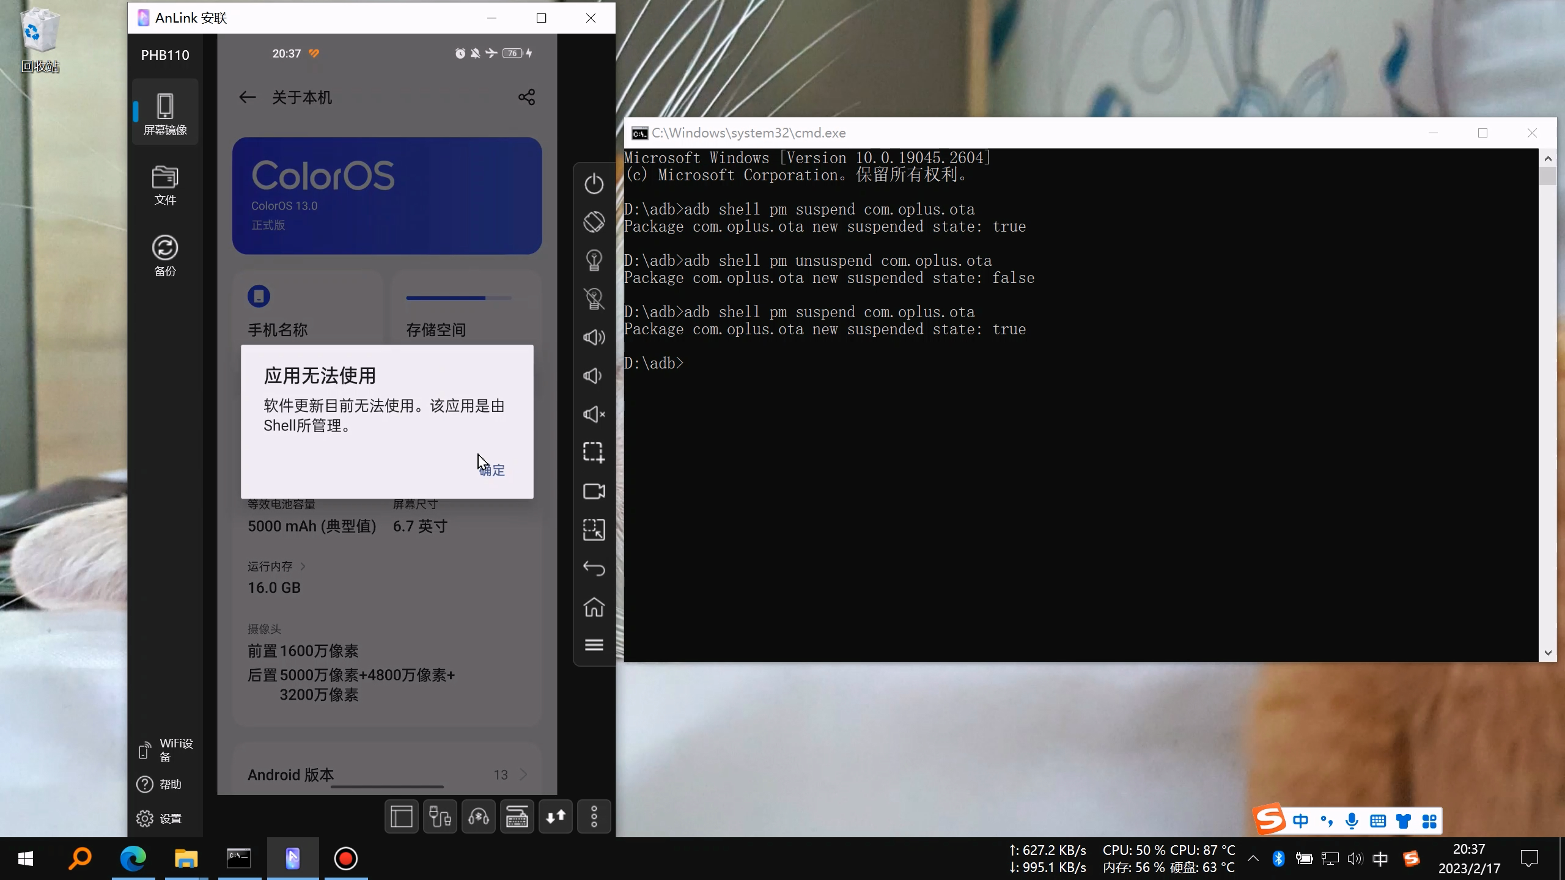The image size is (1565, 880).
Task: Click the cmd window scrollbar up arrow
Action: 1548,159
